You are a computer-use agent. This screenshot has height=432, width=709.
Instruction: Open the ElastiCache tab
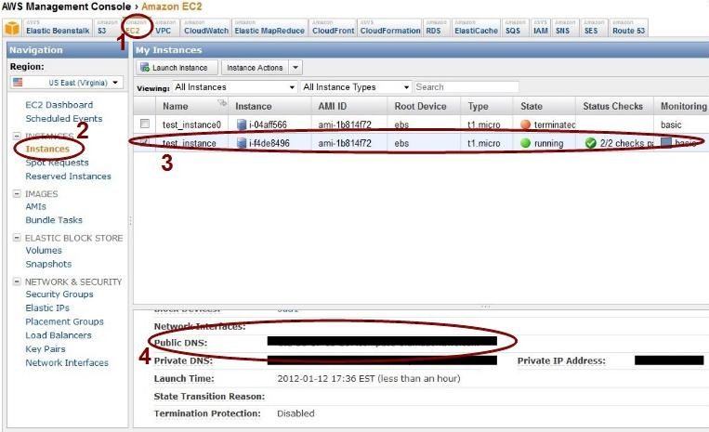476,28
